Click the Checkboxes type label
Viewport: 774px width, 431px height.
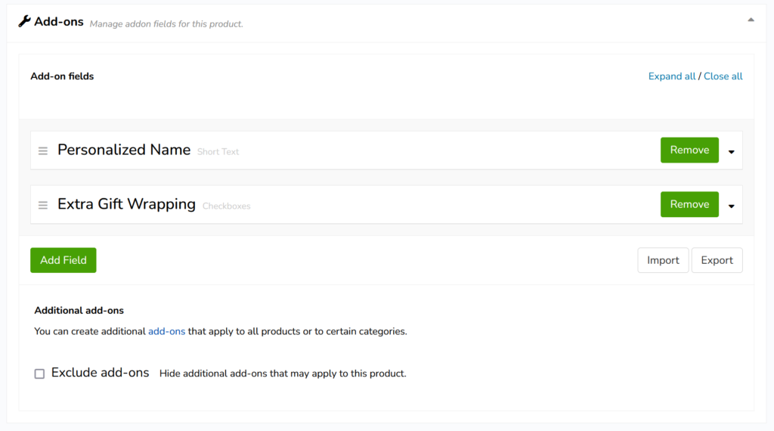[x=226, y=206]
